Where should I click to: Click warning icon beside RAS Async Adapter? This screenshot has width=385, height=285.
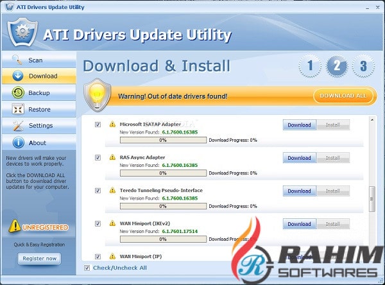[x=112, y=157]
